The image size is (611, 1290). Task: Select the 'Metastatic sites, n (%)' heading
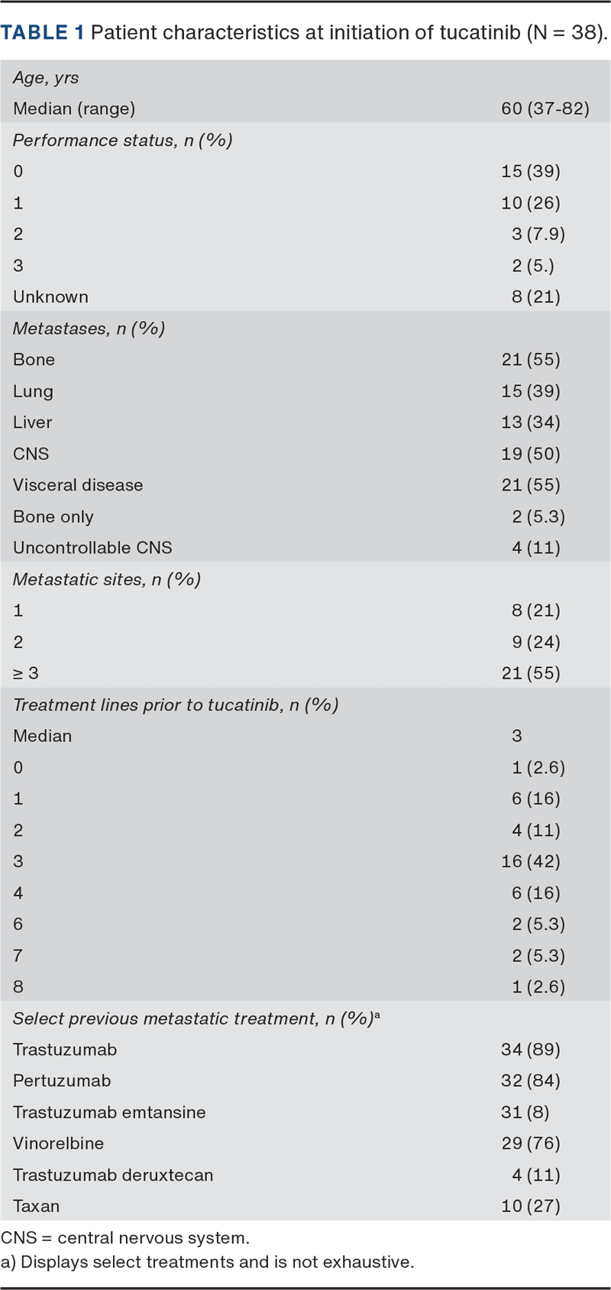106,579
